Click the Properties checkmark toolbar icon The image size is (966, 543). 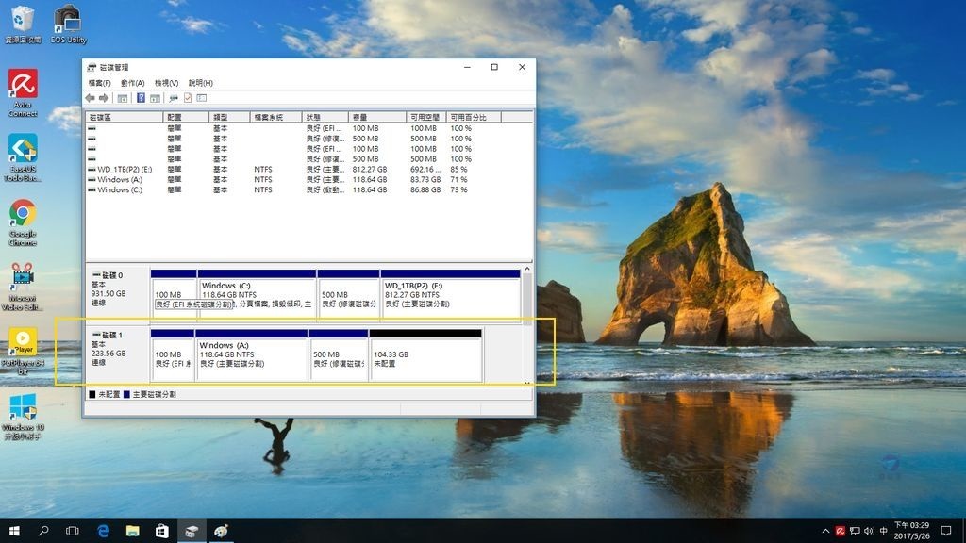point(187,98)
